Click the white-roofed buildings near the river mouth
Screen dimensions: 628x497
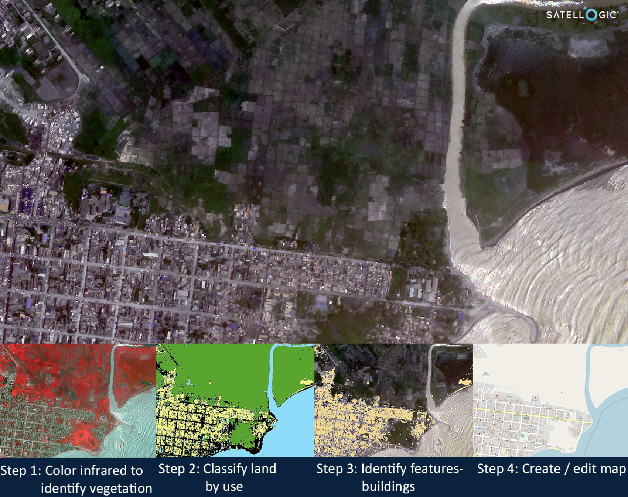[421, 290]
